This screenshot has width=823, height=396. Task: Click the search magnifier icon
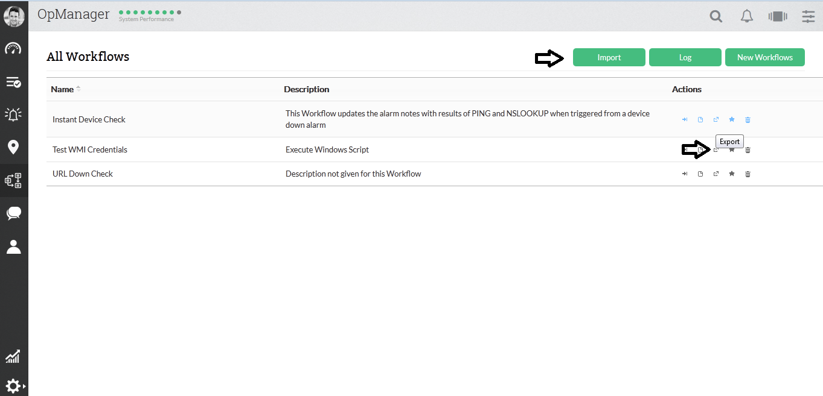716,17
